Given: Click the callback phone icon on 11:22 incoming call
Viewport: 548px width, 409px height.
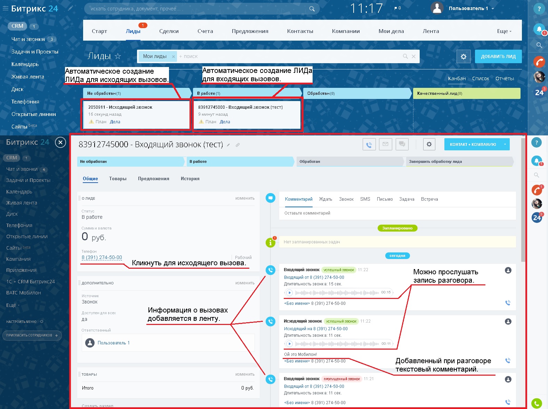Looking at the screenshot, I should tap(508, 303).
